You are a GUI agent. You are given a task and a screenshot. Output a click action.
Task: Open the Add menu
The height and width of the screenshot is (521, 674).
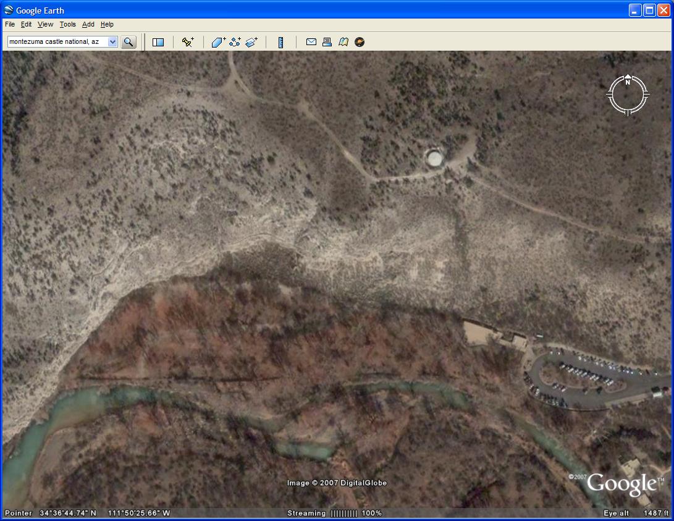click(x=88, y=24)
